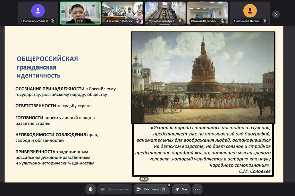Raise hand using the hand icon
Image resolution: width=295 pixels, height=196 pixels.
[90, 189]
